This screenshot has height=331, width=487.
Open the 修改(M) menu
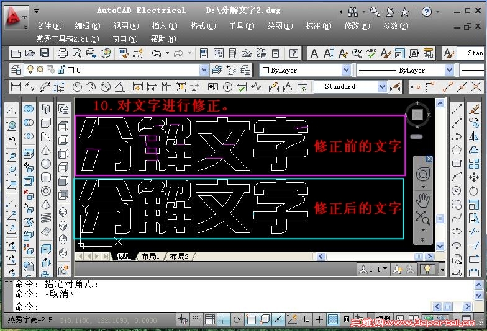pos(357,26)
